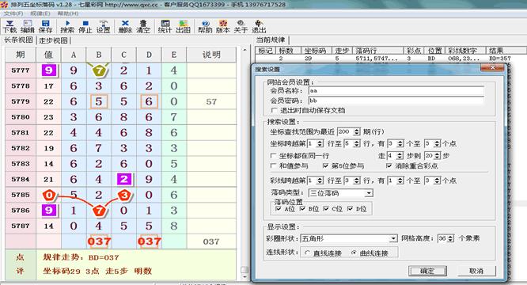This screenshot has height=285, width=527.
Task: Click the 薄码行 column header
Action: click(x=377, y=51)
